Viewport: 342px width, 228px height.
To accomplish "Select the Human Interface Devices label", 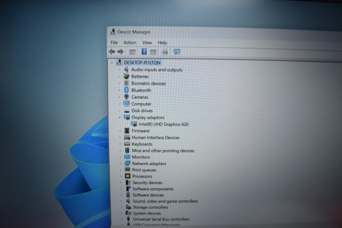I will [x=156, y=137].
